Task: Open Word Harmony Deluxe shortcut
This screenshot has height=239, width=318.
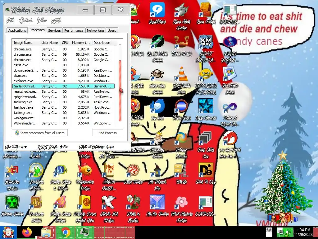Action: (x=181, y=209)
